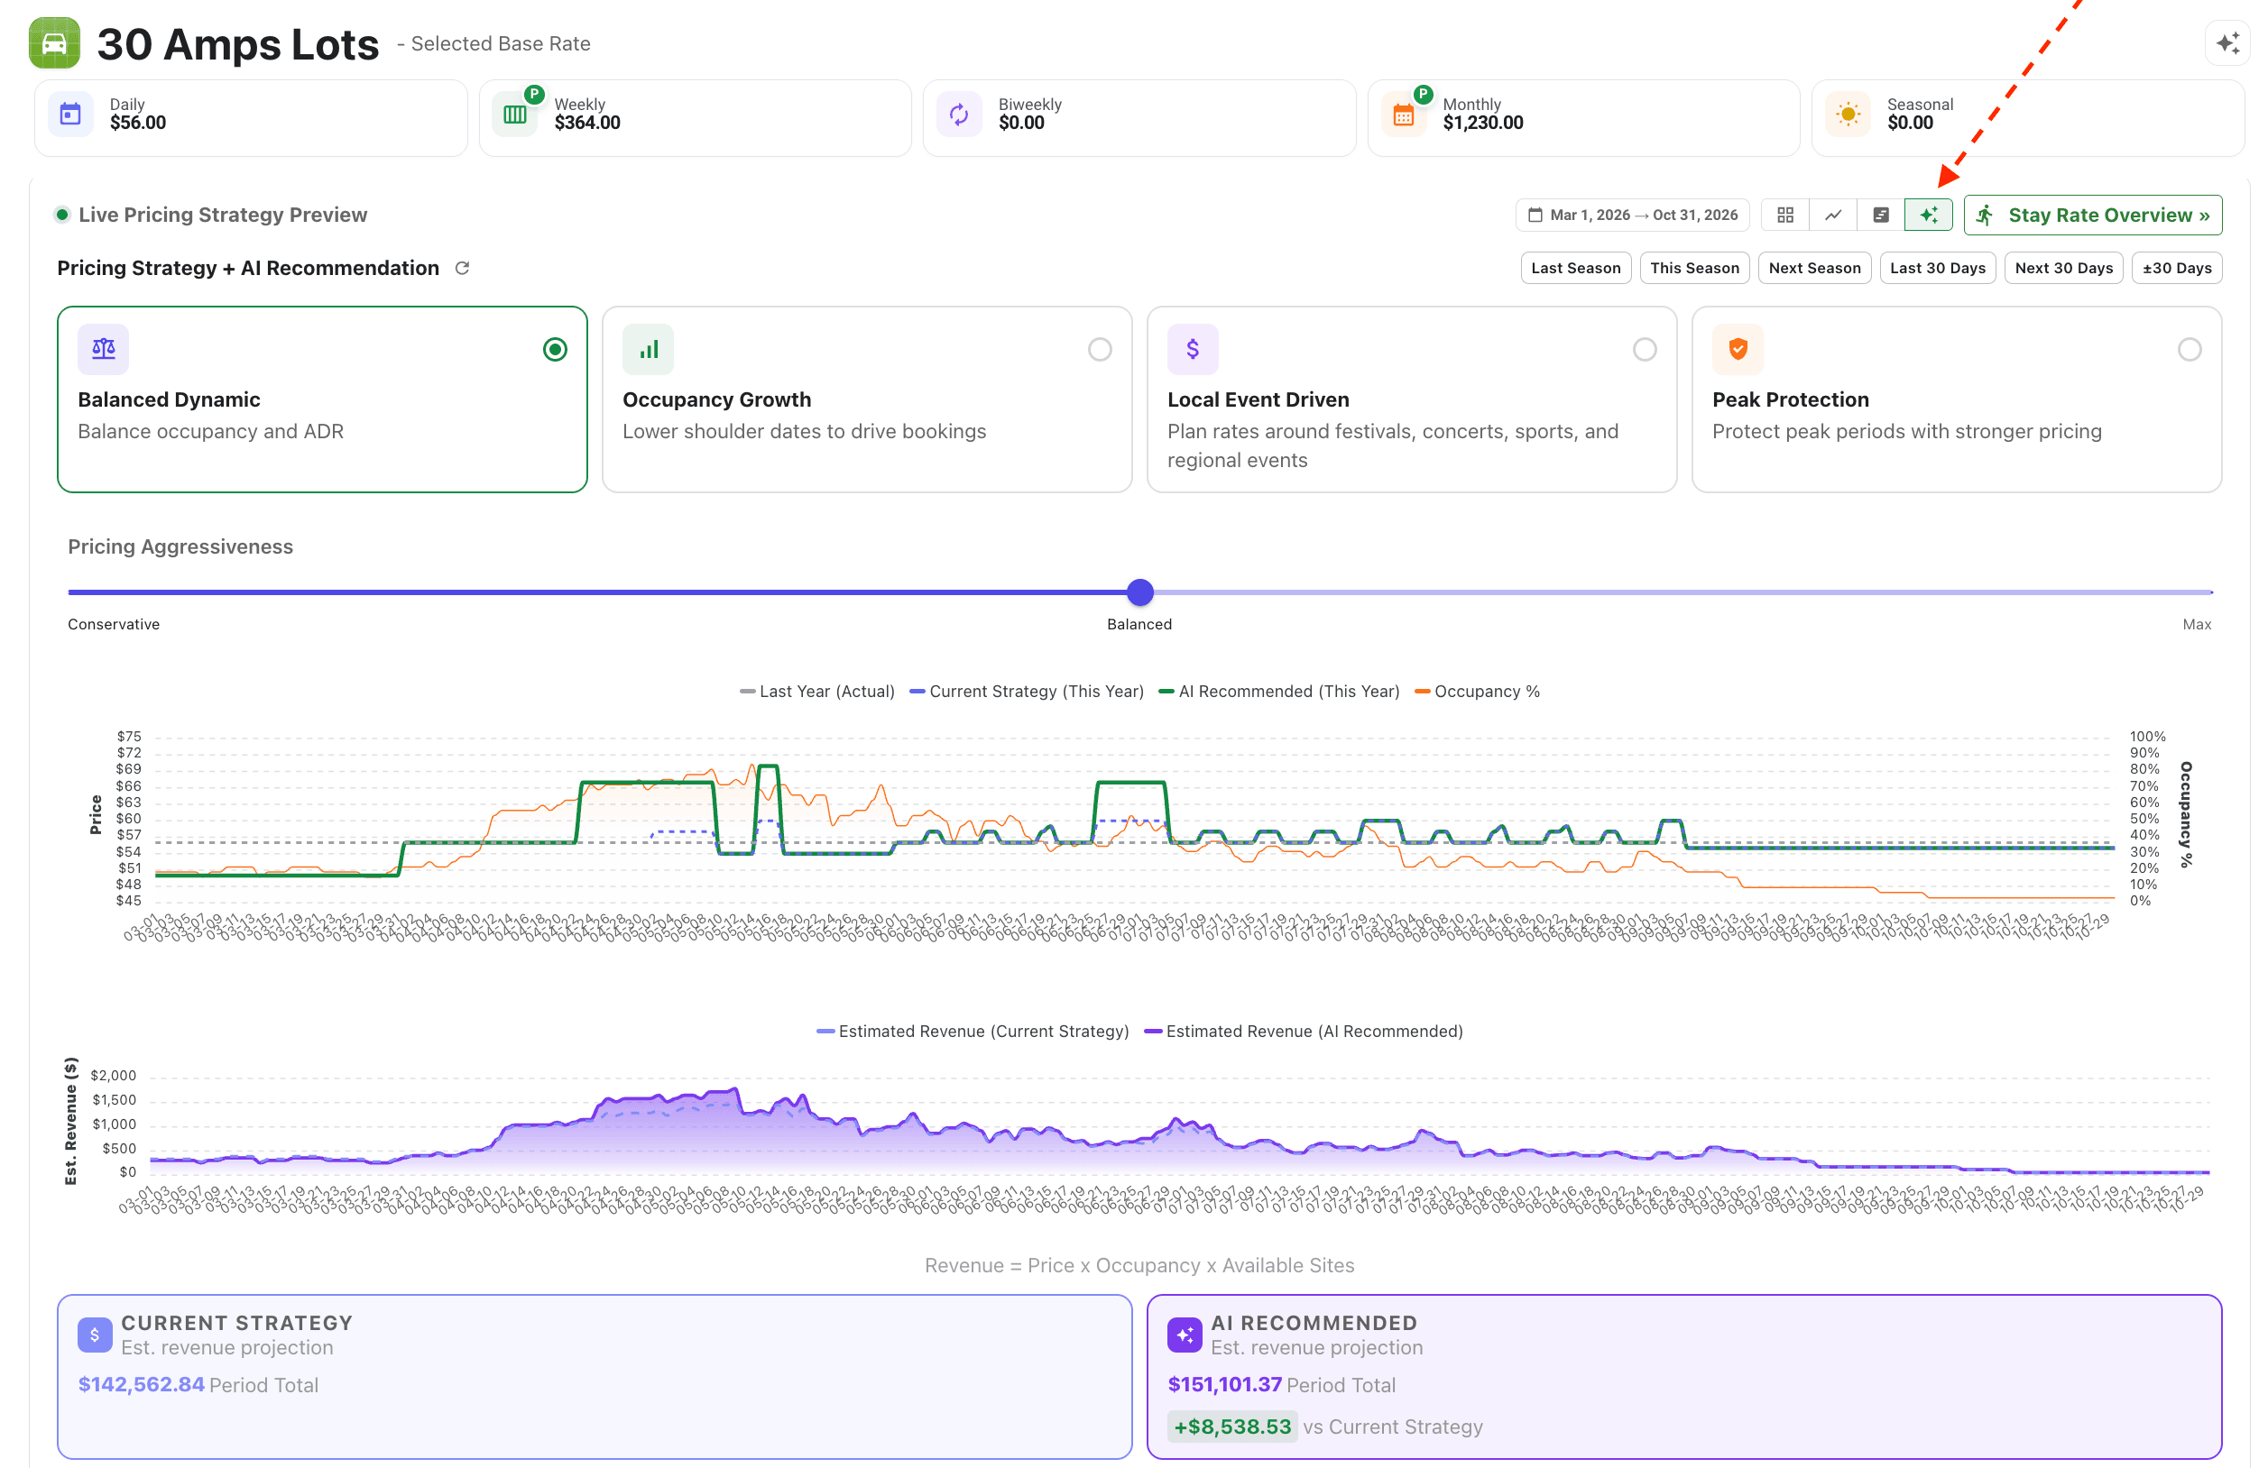Choose the This Season range
This screenshot has width=2268, height=1468.
tap(1694, 269)
